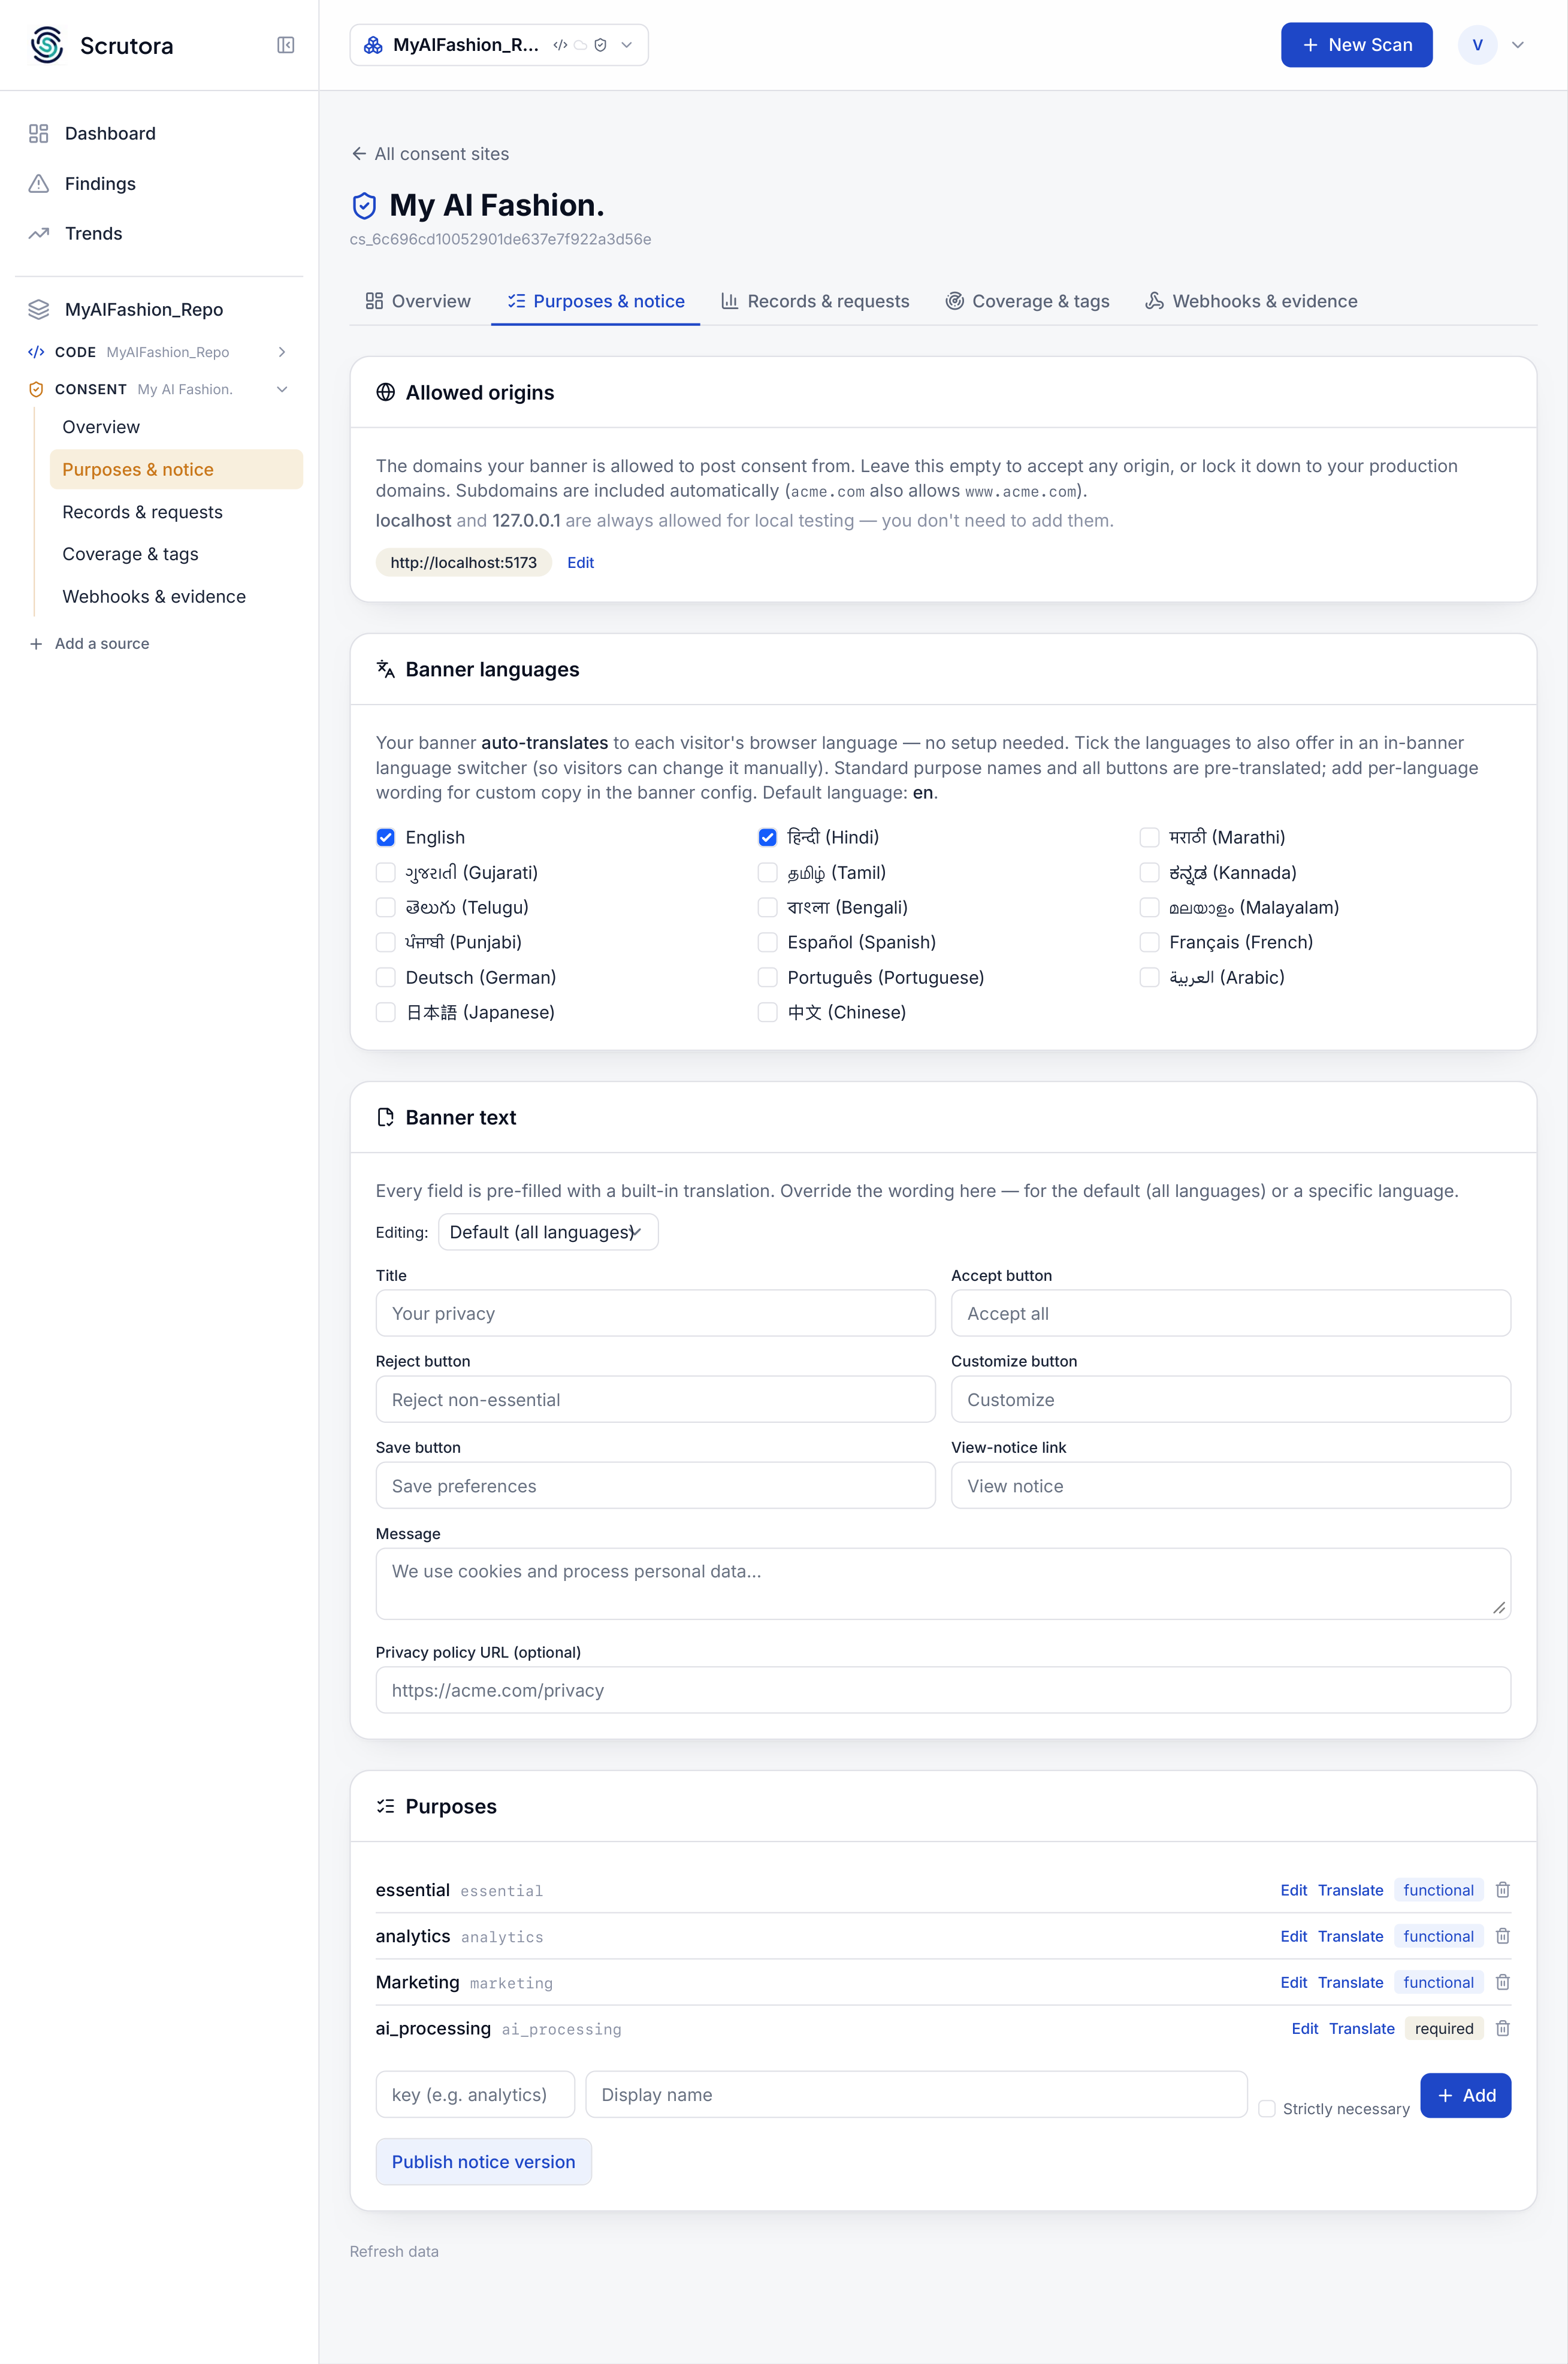Delete the essential purpose via trash icon
Viewport: 1568px width, 2364px height.
point(1502,1890)
